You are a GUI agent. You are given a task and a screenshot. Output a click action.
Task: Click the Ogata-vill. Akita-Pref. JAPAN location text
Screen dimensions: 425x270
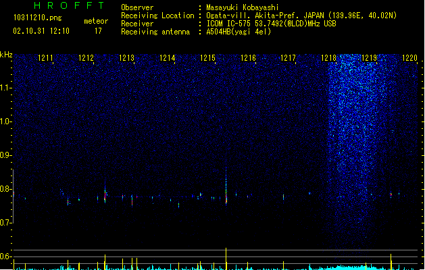coord(301,16)
